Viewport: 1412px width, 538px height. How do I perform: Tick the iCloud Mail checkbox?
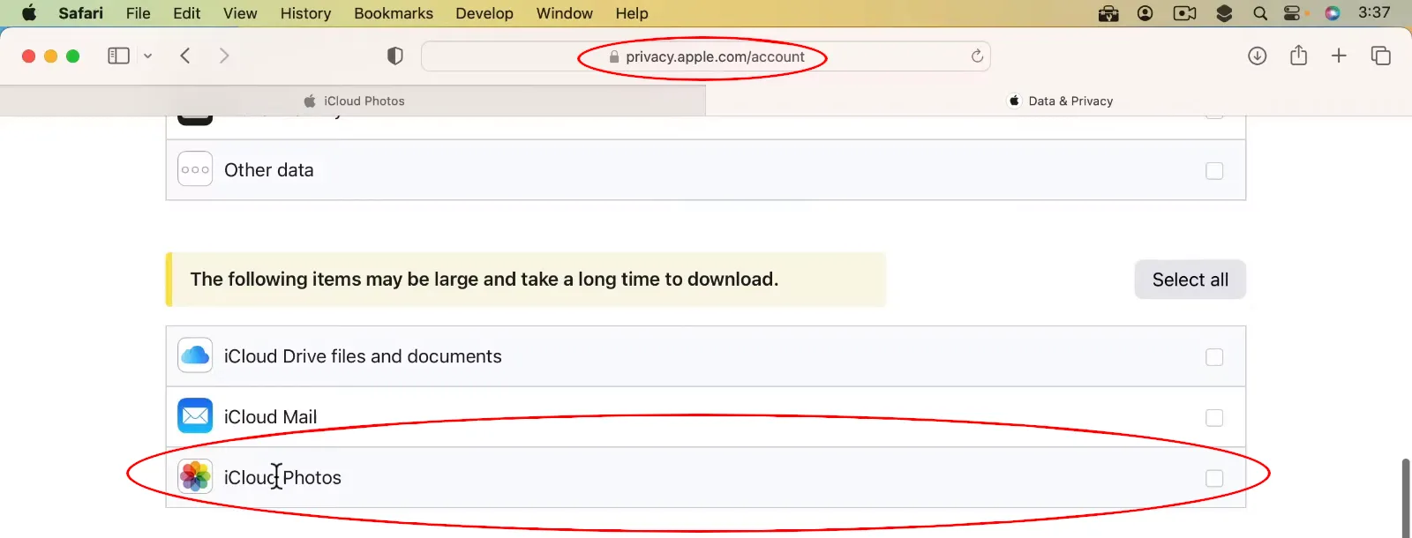(1214, 418)
